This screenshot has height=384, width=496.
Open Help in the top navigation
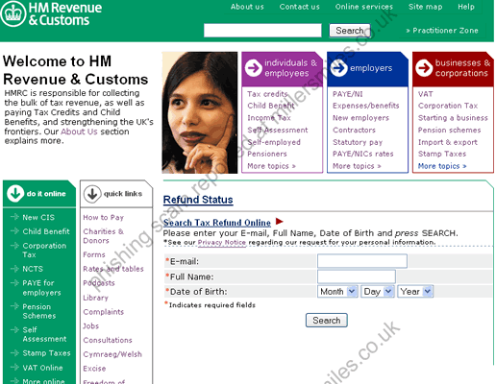[466, 7]
